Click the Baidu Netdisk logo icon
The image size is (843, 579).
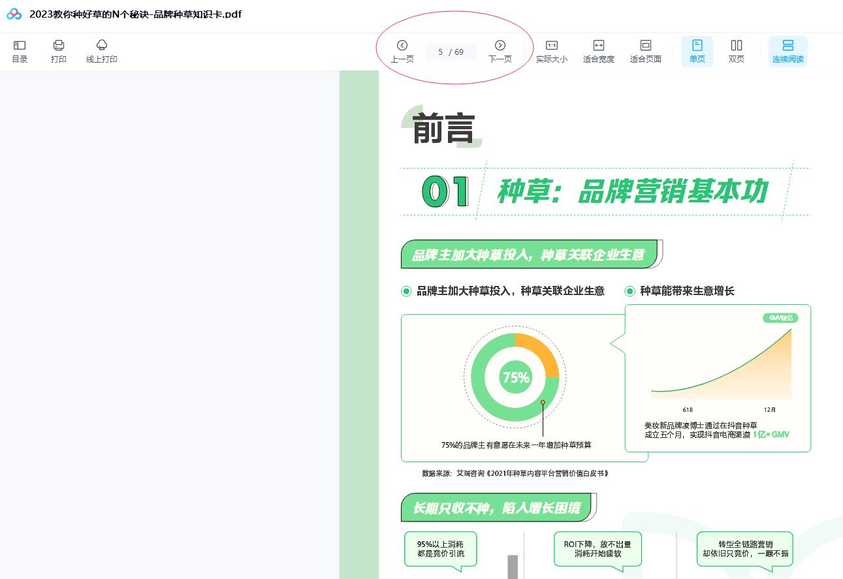coord(14,14)
